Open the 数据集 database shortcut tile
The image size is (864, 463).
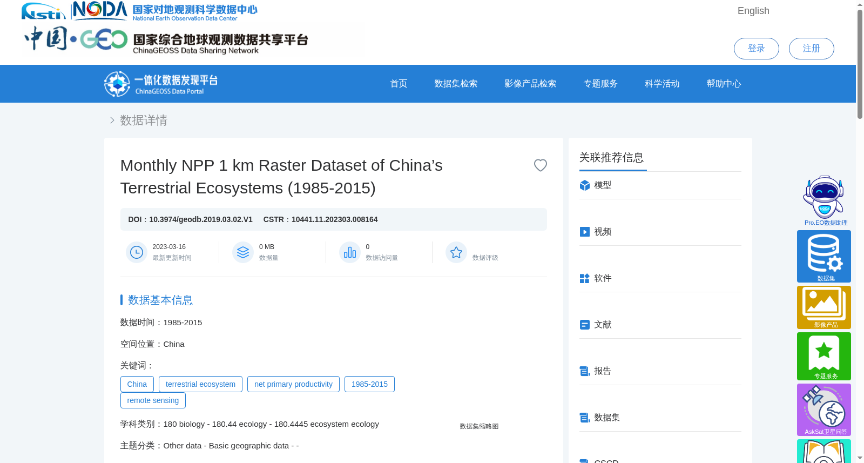[x=824, y=256]
